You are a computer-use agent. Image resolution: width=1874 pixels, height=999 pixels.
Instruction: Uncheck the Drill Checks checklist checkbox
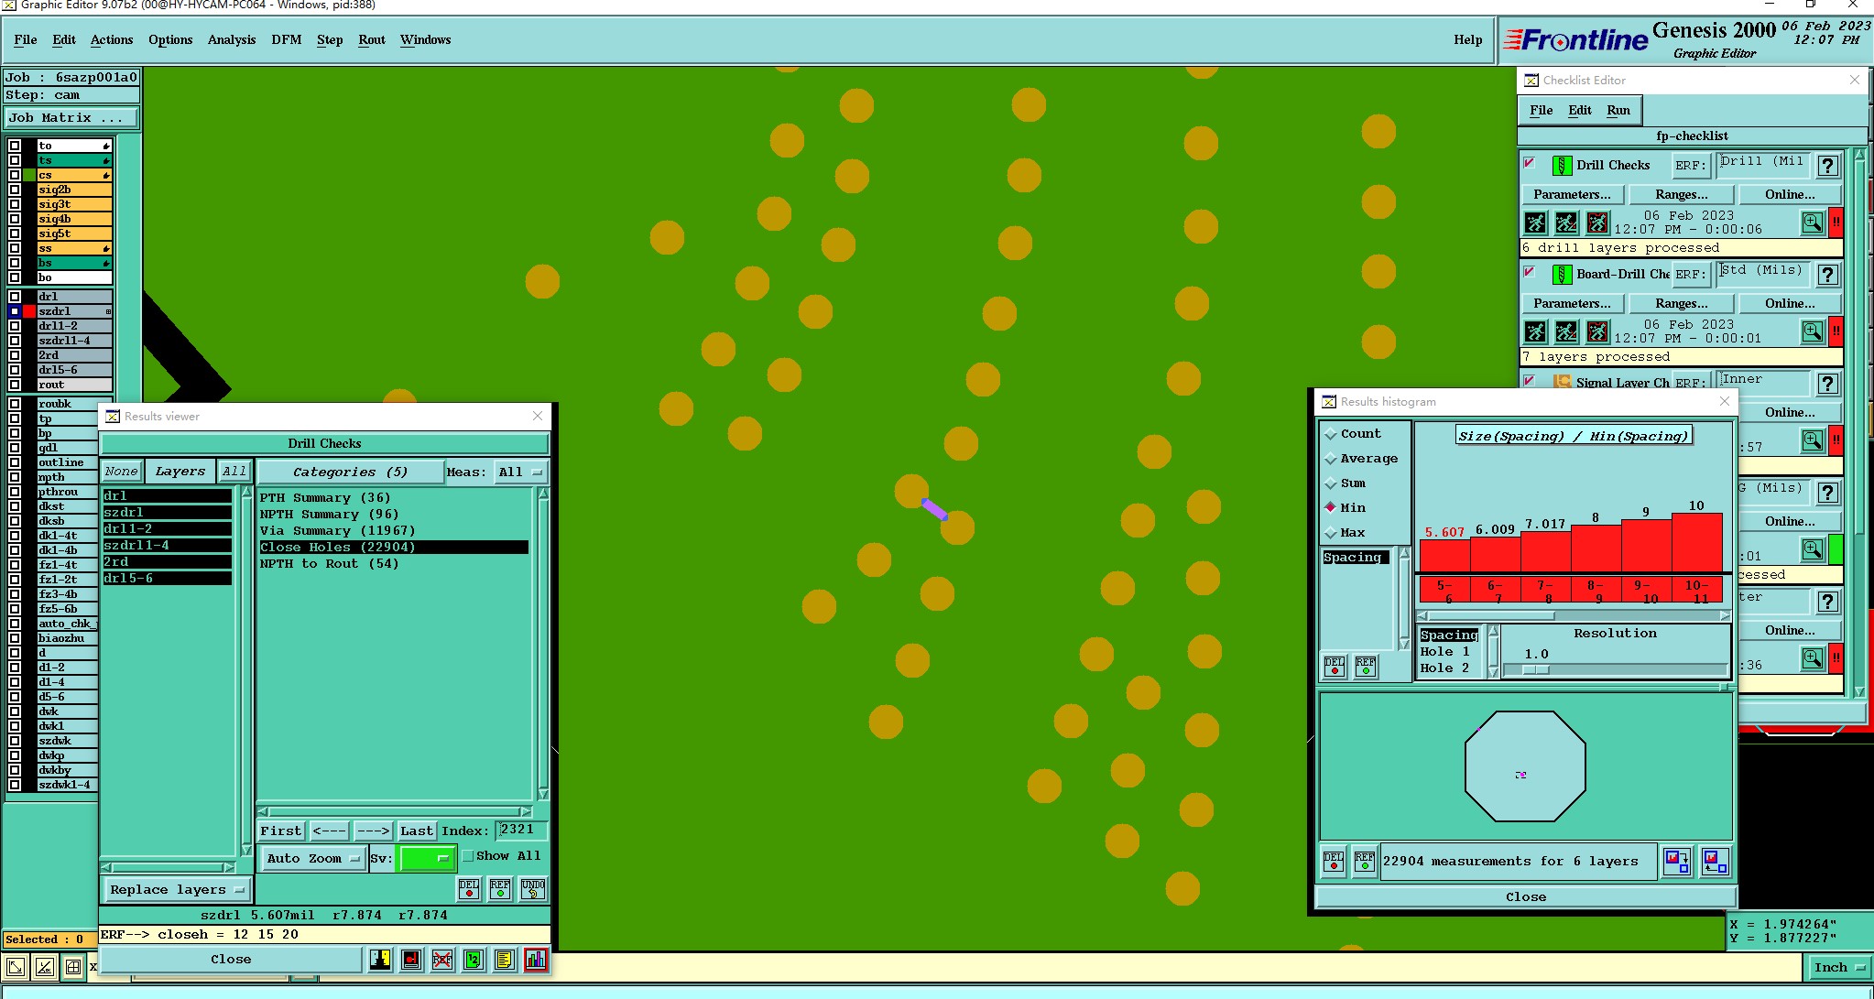pos(1529,164)
